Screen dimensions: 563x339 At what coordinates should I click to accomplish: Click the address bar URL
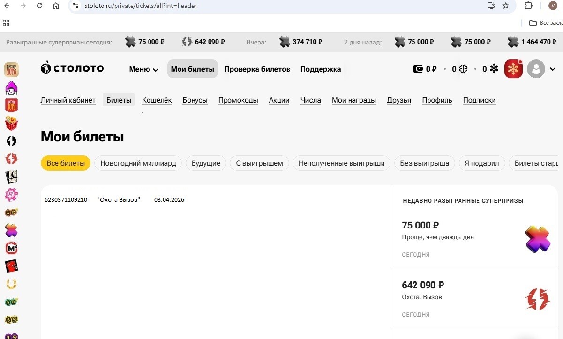140,6
